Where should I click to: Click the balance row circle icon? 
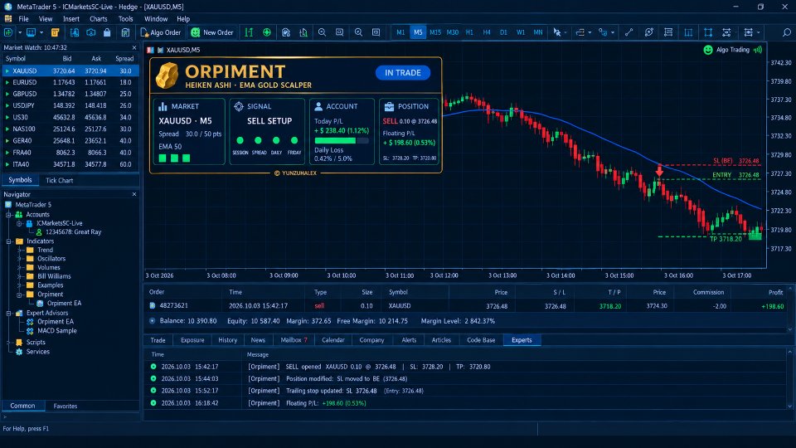click(x=153, y=321)
